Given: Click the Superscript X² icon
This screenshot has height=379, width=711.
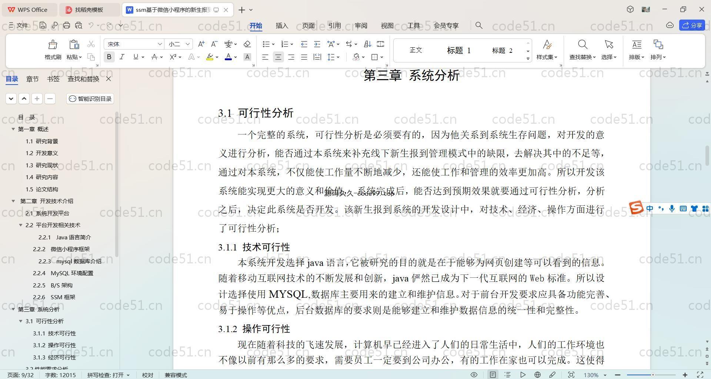Looking at the screenshot, I should [173, 57].
